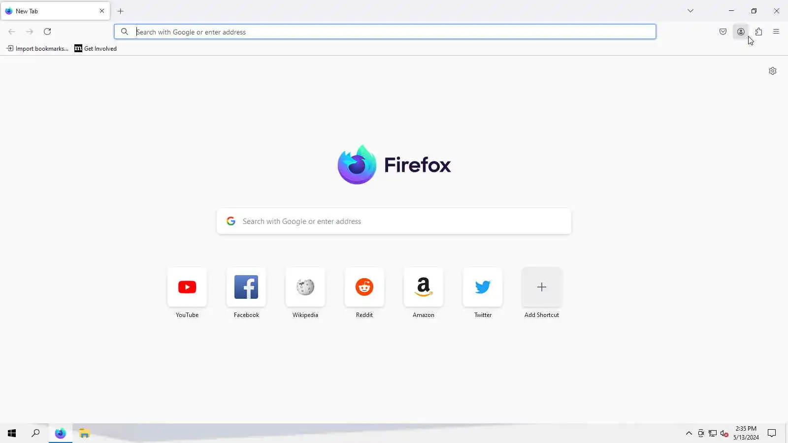Restore down the Firefox window
Viewport: 788px width, 443px height.
pos(754,11)
